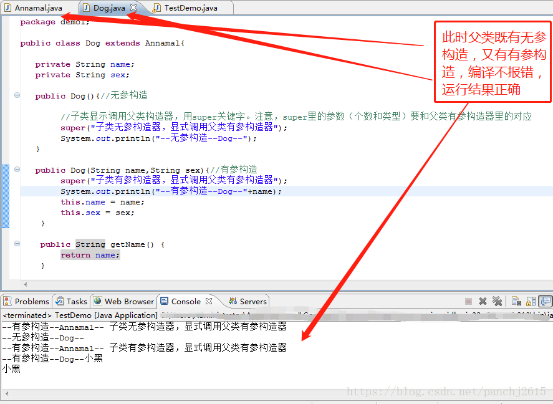The width and height of the screenshot is (553, 404).
Task: Click 'private String name;' field line
Action: click(85, 64)
